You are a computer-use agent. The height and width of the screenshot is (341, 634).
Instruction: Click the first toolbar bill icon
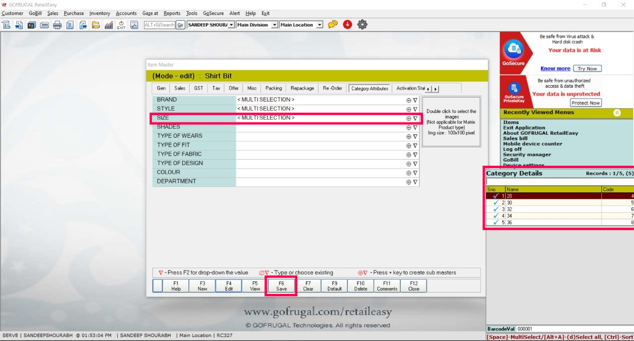[6, 25]
